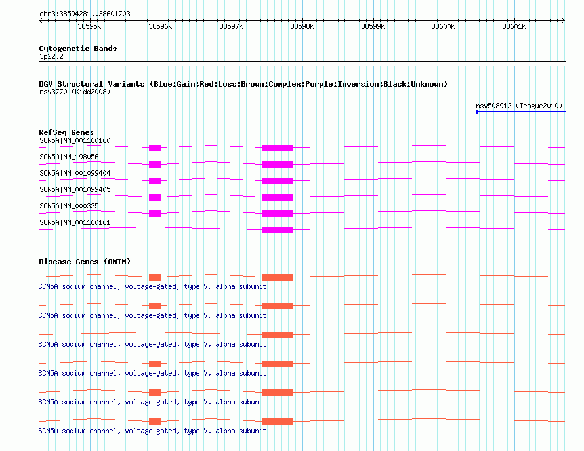
Task: Open the SCN5A|NM_198056 transcript label
Action: pyautogui.click(x=69, y=157)
